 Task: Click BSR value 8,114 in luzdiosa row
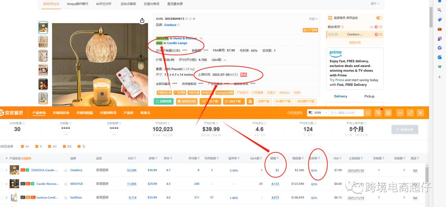tap(133, 197)
